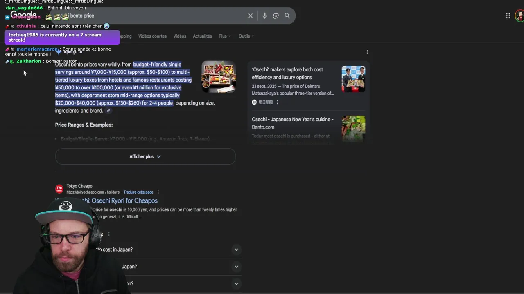Open 'Osechi - Japanese New Year's cuisine' link

[293, 123]
